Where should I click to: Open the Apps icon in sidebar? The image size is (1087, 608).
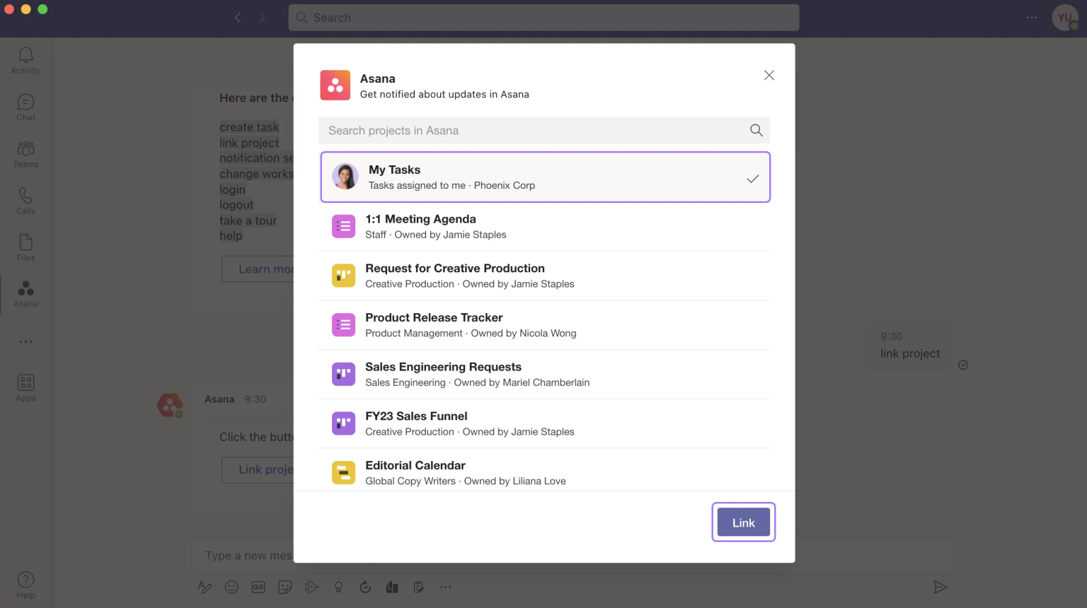(25, 387)
